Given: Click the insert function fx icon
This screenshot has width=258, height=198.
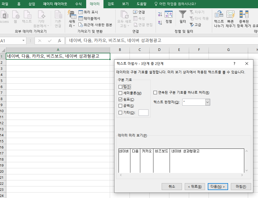Looking at the screenshot, I should point(60,41).
